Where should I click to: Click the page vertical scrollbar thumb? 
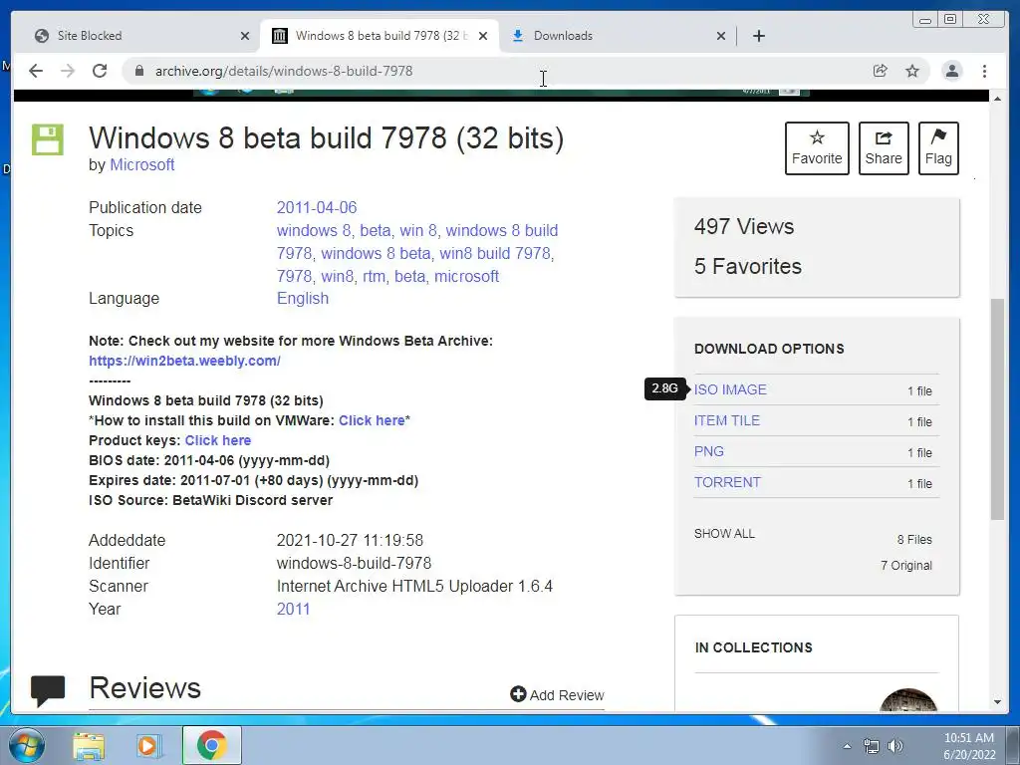pos(997,408)
